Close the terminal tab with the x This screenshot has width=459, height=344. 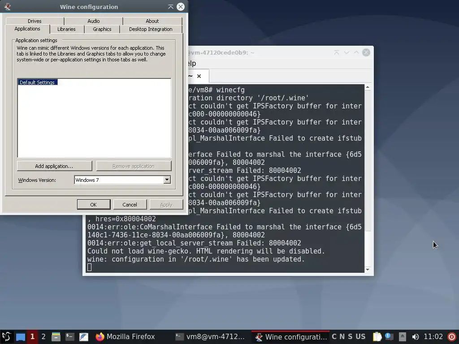coord(199,76)
